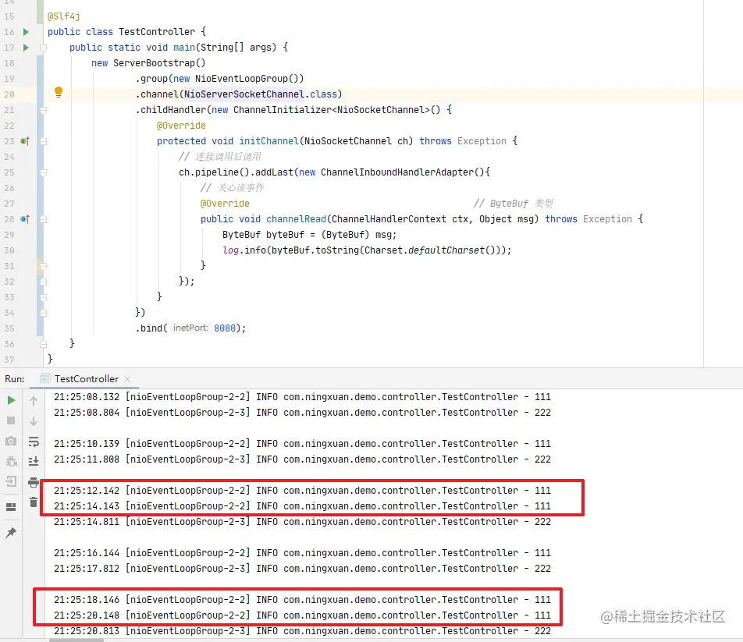Screen dimensions: 743x642
Task: Click the '@Slf4j' annotation
Action: coord(64,16)
